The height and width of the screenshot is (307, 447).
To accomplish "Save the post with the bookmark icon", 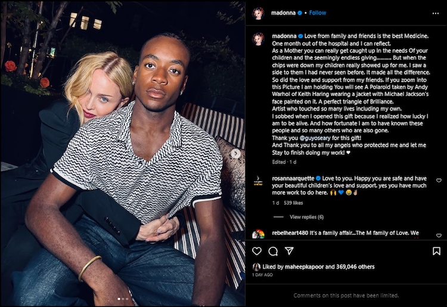I will pos(436,251).
